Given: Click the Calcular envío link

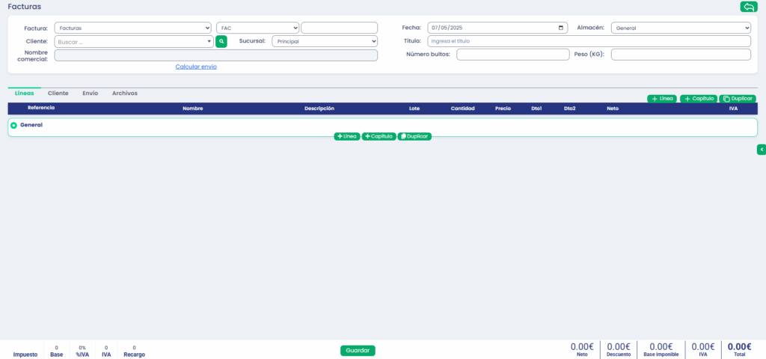Looking at the screenshot, I should (x=196, y=67).
